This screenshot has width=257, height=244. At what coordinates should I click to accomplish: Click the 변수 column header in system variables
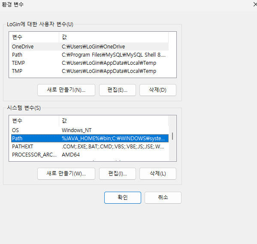(x=35, y=120)
